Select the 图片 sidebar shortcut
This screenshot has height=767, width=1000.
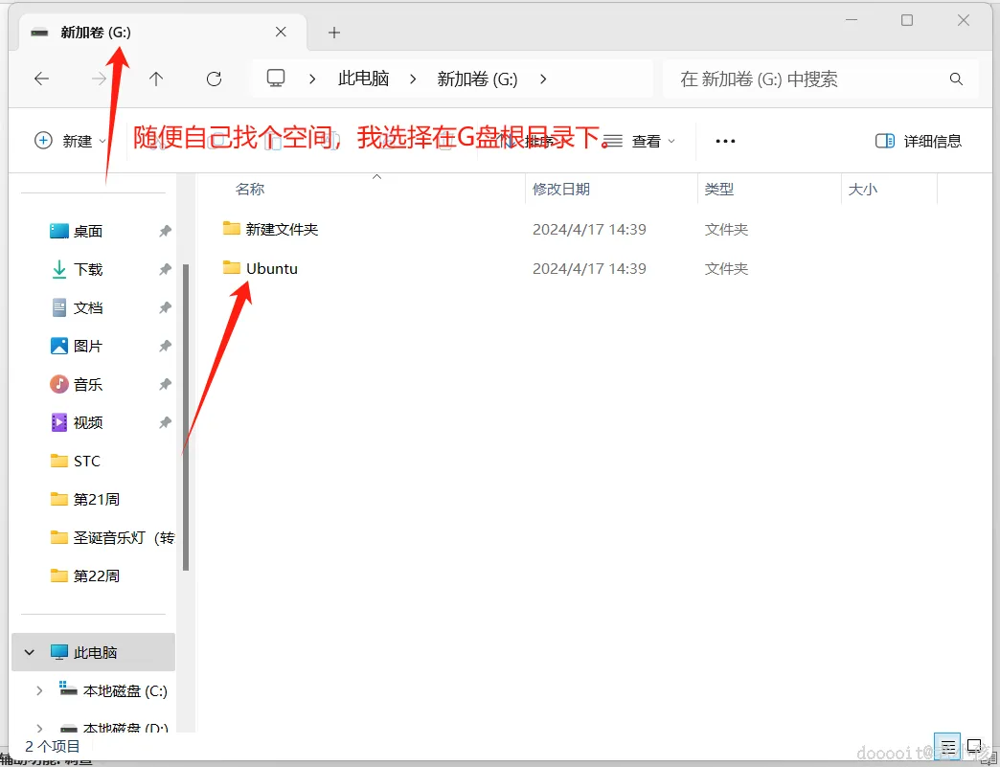pyautogui.click(x=85, y=346)
